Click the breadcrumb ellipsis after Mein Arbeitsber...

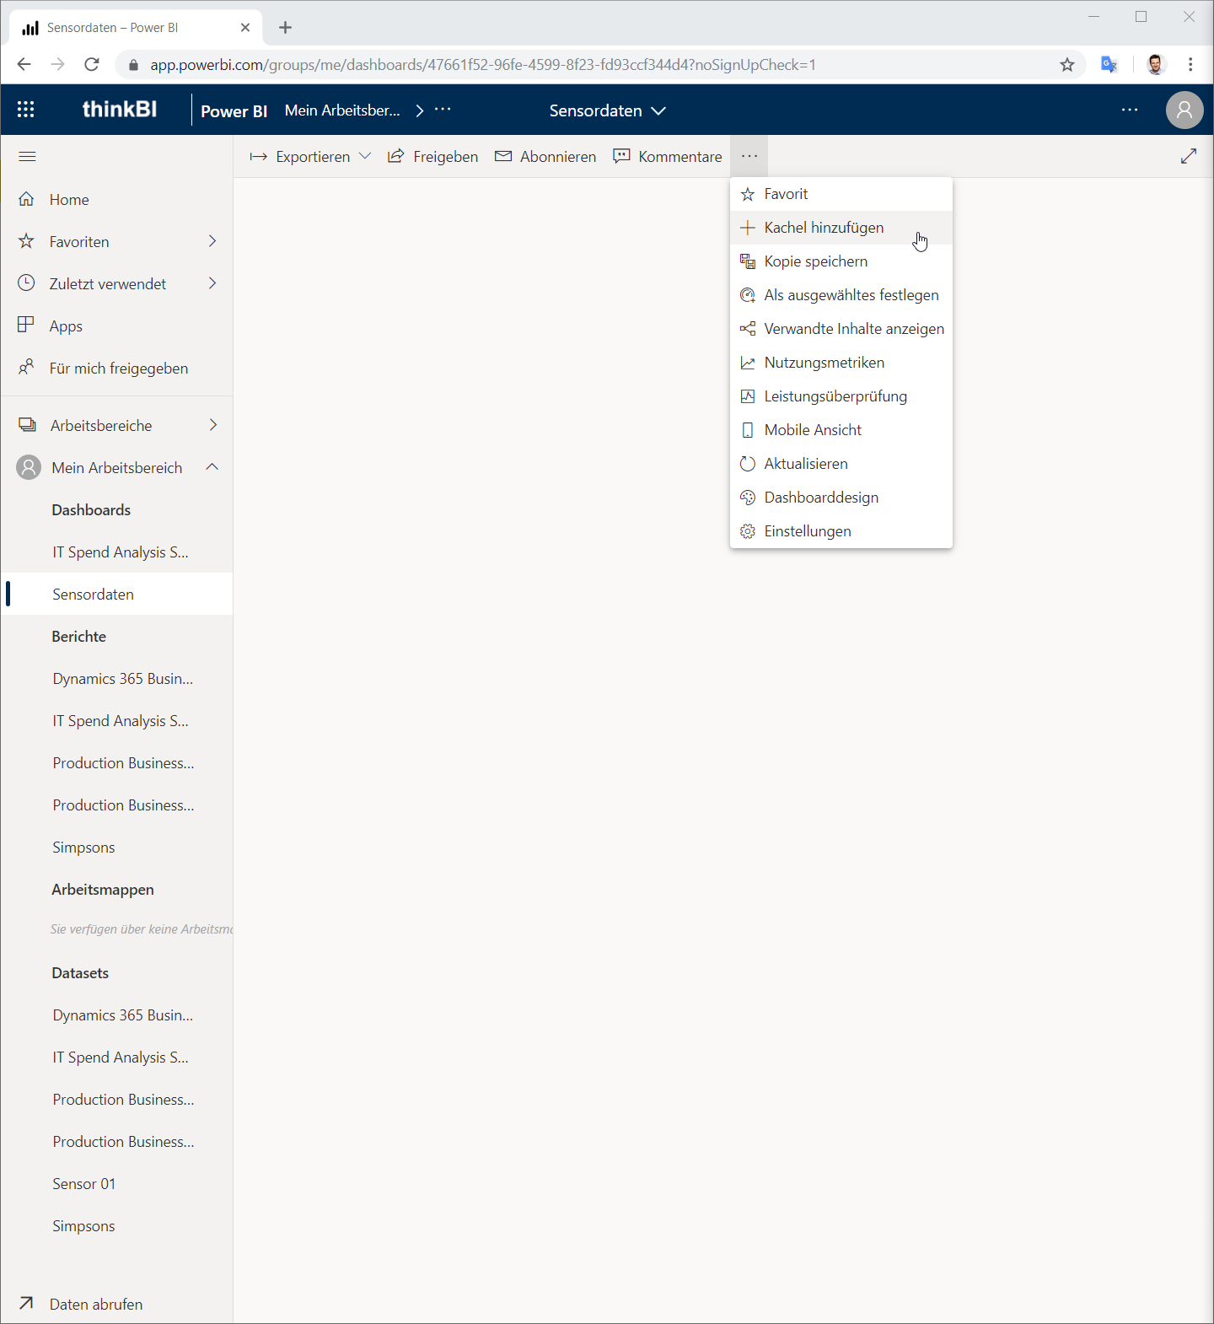443,109
